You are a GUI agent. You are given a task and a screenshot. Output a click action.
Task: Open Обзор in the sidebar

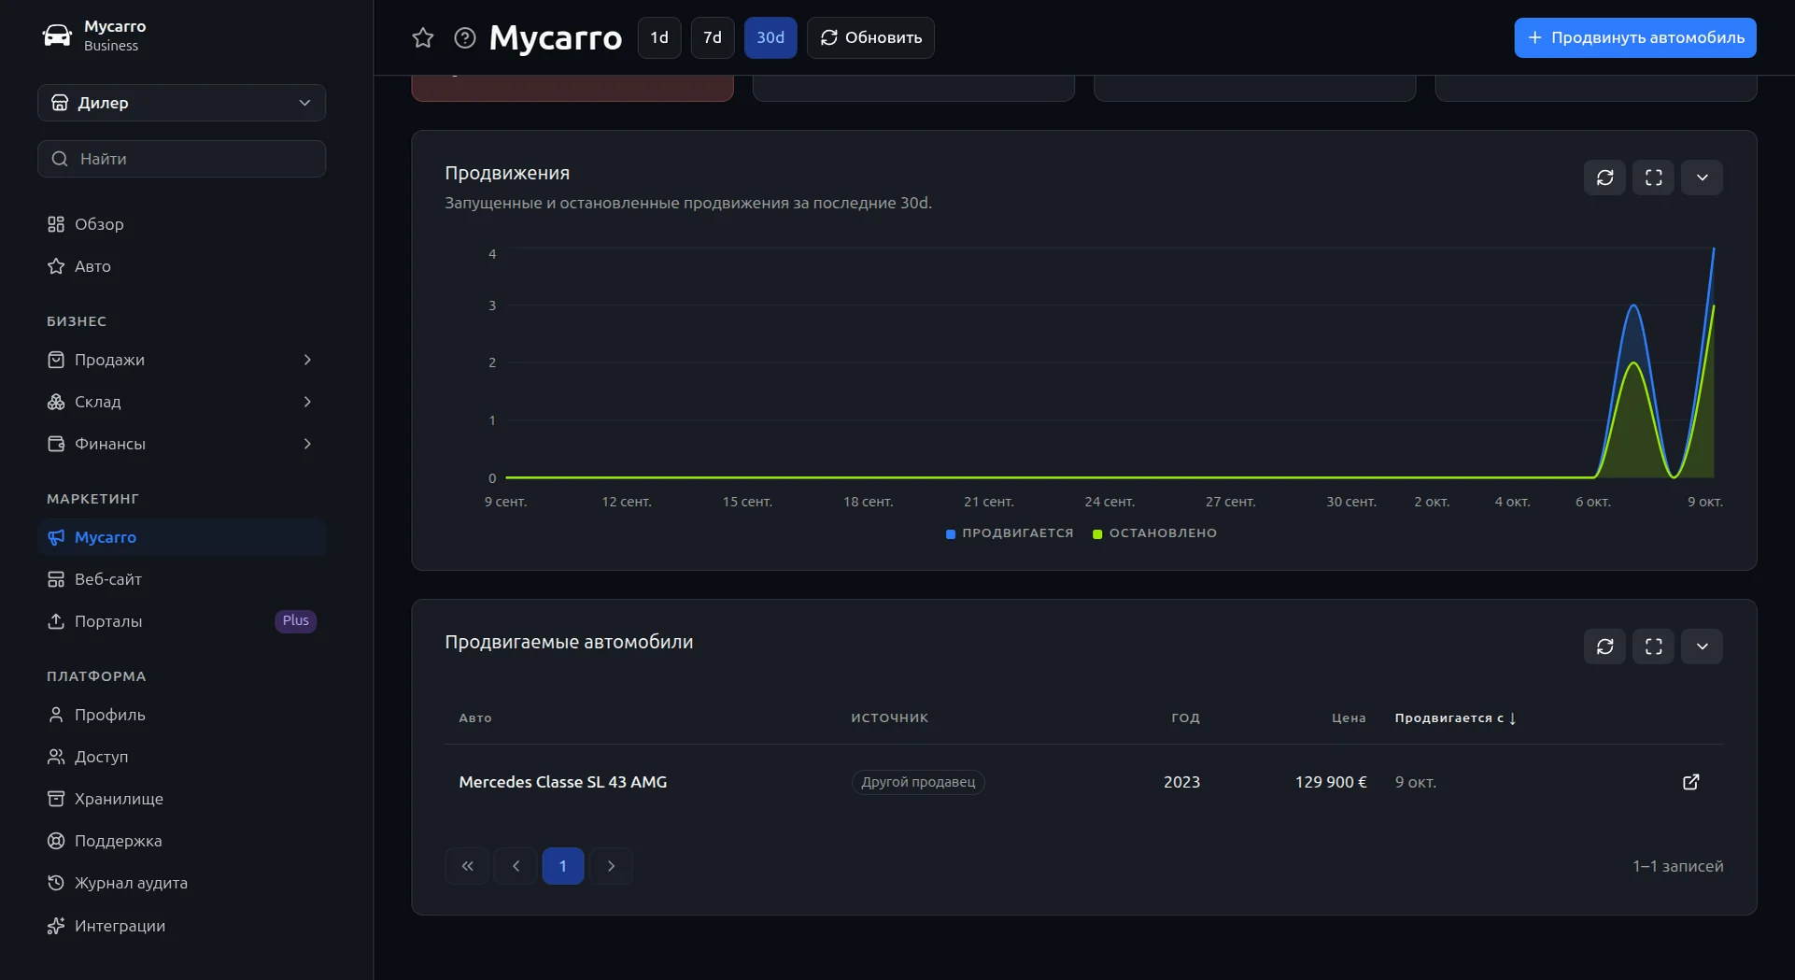181,224
